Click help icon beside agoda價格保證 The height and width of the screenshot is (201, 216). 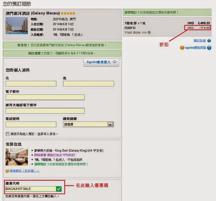pyautogui.click(x=209, y=48)
